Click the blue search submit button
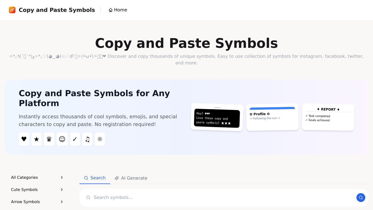The width and height of the screenshot is (373, 210). click(361, 198)
